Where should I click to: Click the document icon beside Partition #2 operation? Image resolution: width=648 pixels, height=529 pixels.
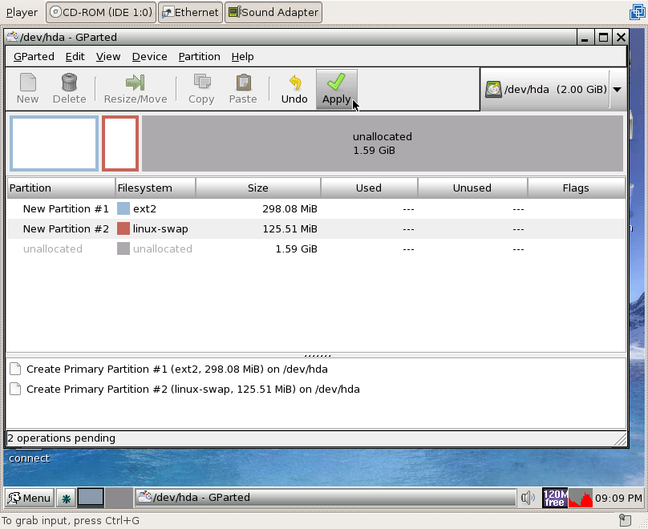[15, 389]
